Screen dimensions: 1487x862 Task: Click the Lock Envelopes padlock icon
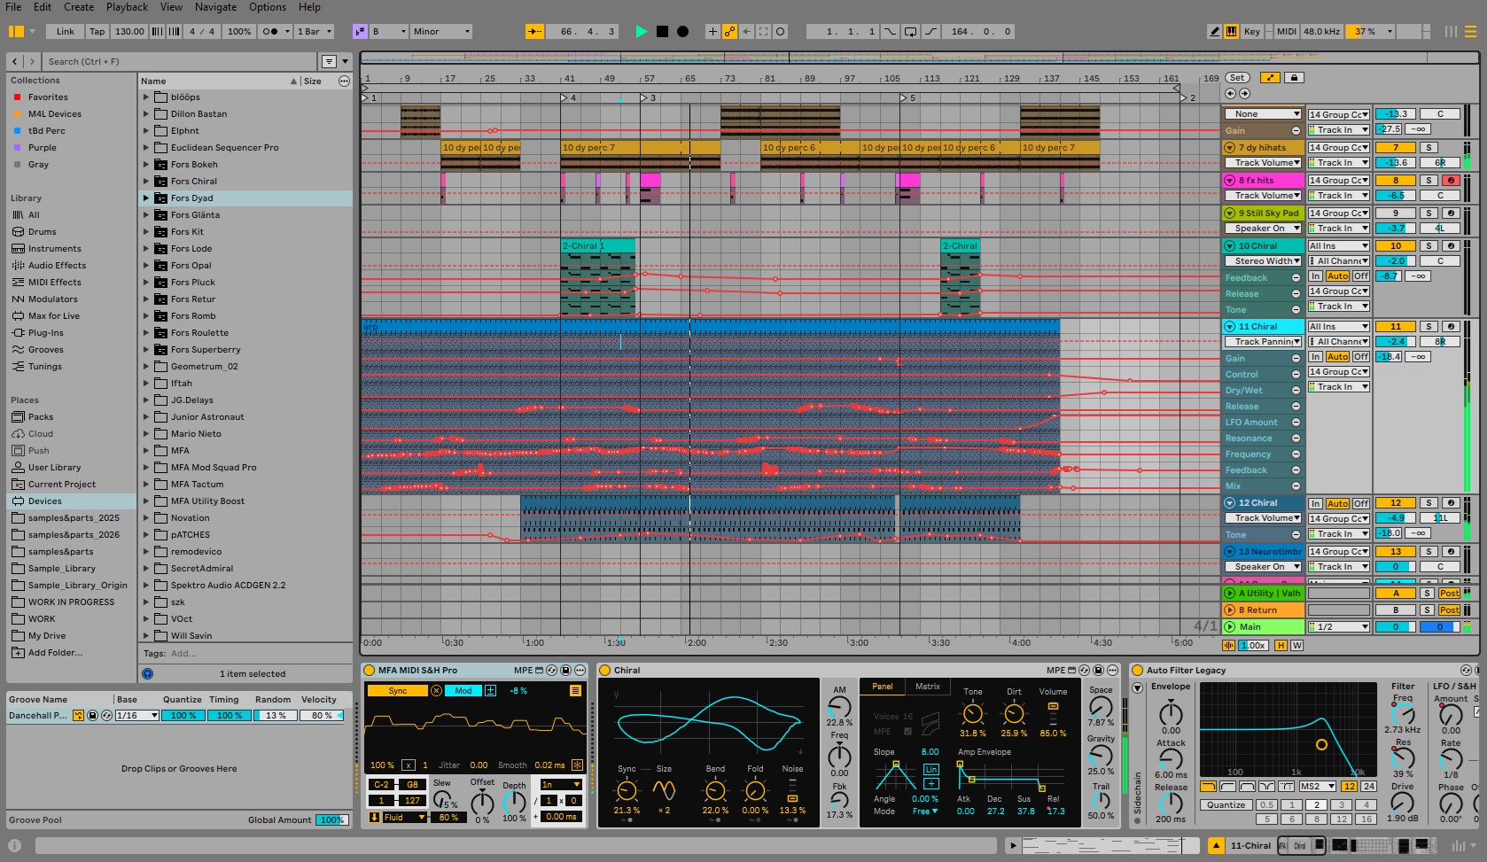[x=1294, y=78]
